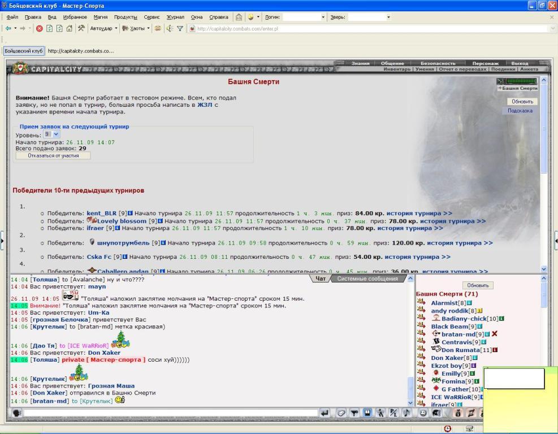Open the Файл menu
The height and width of the screenshot is (434, 558).
pos(12,17)
